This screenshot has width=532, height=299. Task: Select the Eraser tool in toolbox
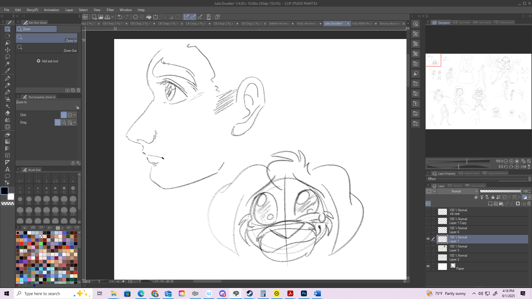pyautogui.click(x=7, y=113)
